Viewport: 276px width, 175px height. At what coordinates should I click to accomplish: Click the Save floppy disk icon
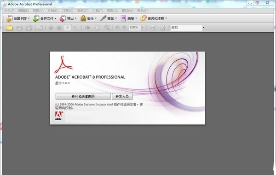(29, 28)
